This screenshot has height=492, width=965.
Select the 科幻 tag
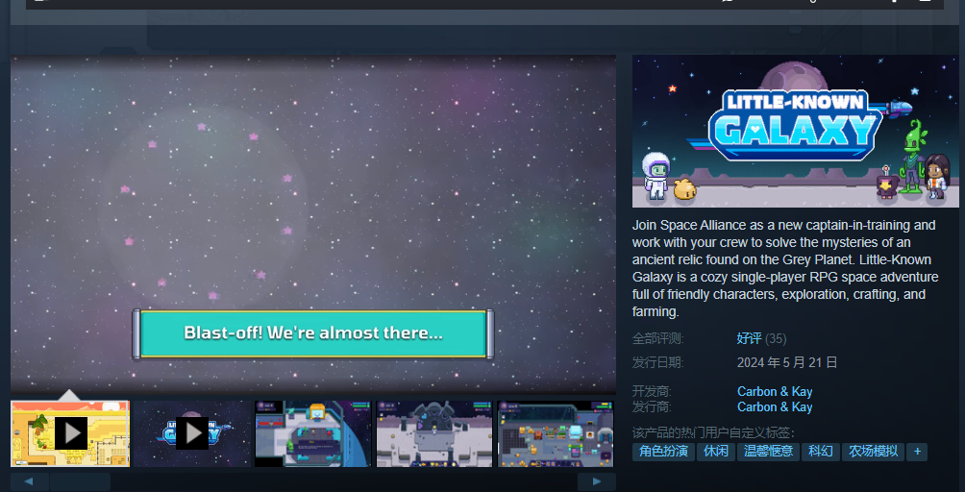pyautogui.click(x=821, y=452)
